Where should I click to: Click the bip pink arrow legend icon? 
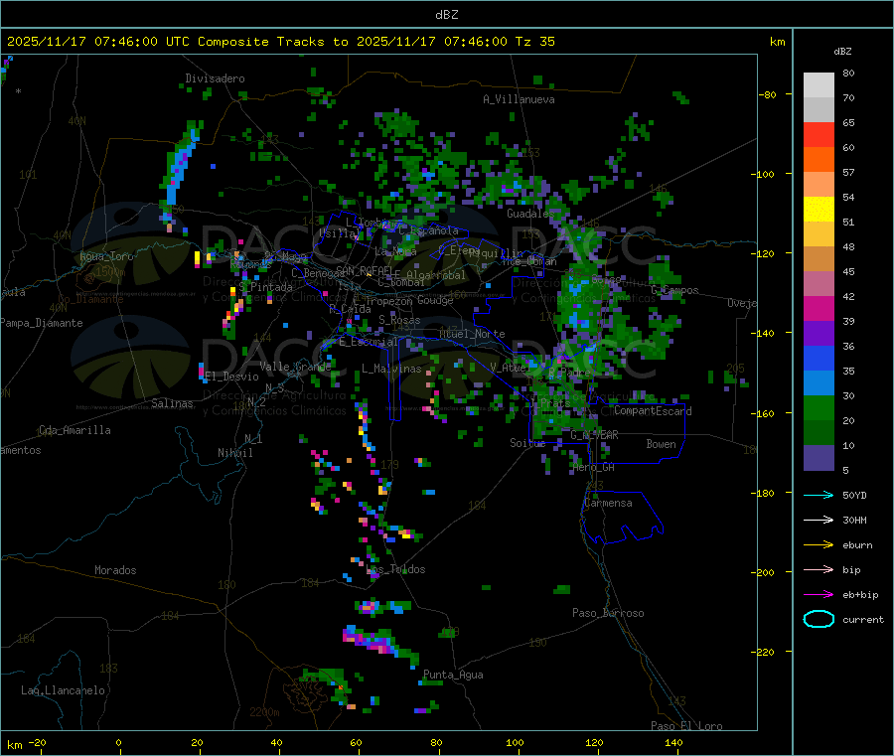click(x=819, y=569)
